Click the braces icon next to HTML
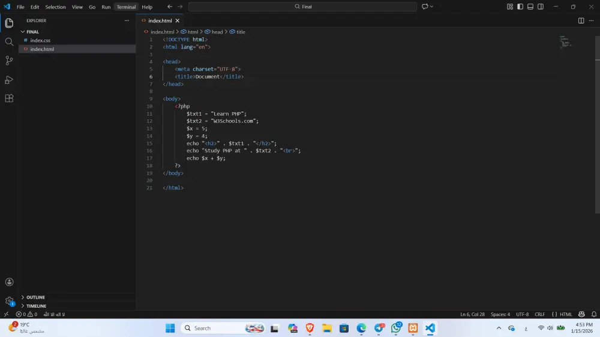The height and width of the screenshot is (337, 600). point(554,314)
